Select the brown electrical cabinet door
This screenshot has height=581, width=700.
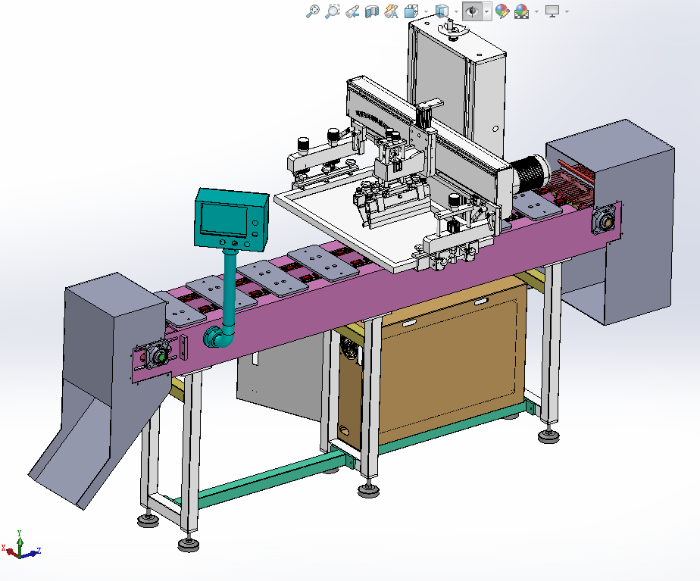point(451,367)
